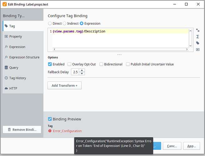Click the Fallback Delay input field
The height and width of the screenshot is (156, 205).
75,72
